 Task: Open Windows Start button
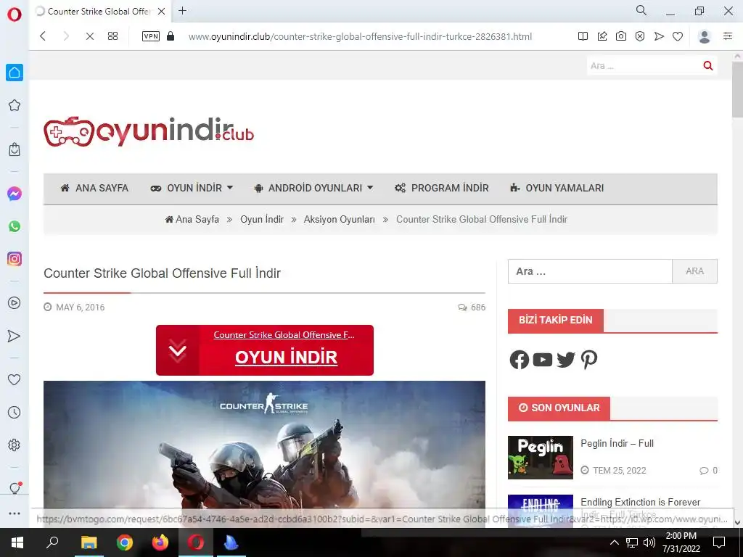tap(17, 542)
